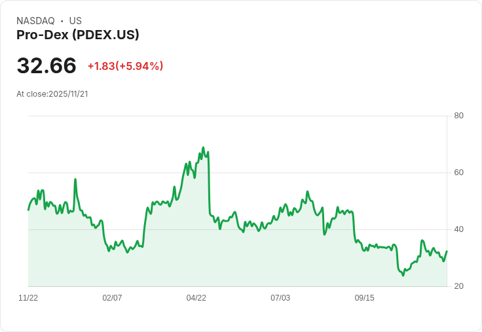
Task: Click the +1.83(+5.94%) price change
Action: pos(126,66)
